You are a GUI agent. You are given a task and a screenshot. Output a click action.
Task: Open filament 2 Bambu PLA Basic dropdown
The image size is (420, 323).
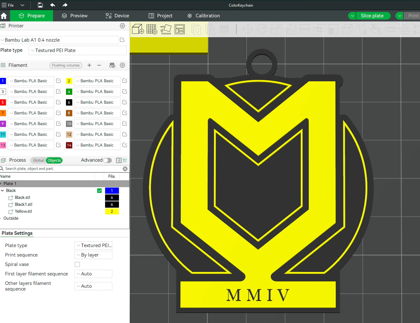tap(97, 81)
